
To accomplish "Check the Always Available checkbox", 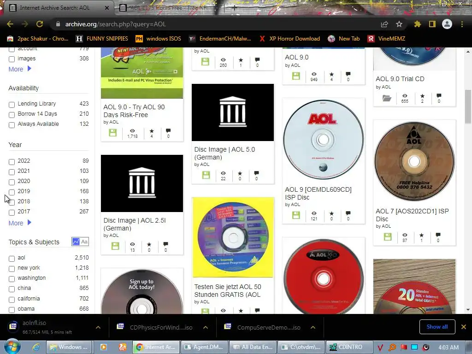I will (12, 125).
